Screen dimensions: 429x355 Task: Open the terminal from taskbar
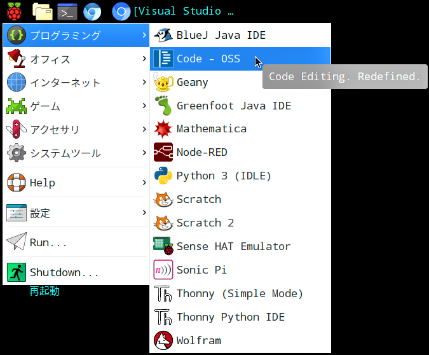pyautogui.click(x=67, y=12)
